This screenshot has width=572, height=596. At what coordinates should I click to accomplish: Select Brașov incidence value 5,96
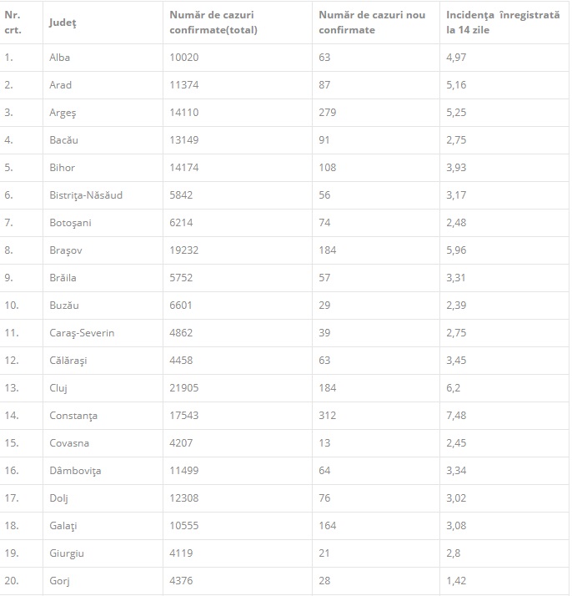tap(456, 250)
